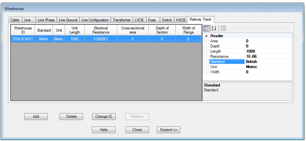
Task: Expand dialog with the Expand >> button
Action: point(168,130)
